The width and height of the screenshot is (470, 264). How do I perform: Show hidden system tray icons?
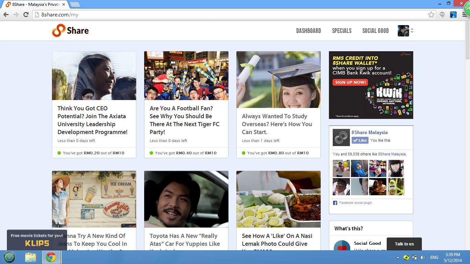pyautogui.click(x=398, y=257)
